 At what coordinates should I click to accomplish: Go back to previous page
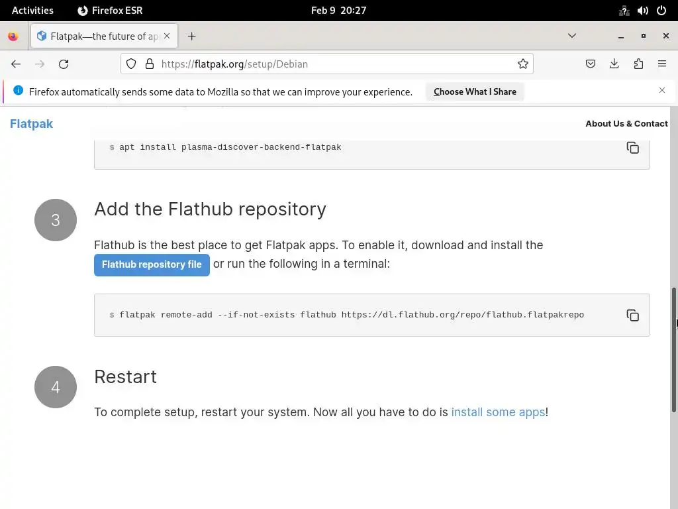(16, 64)
